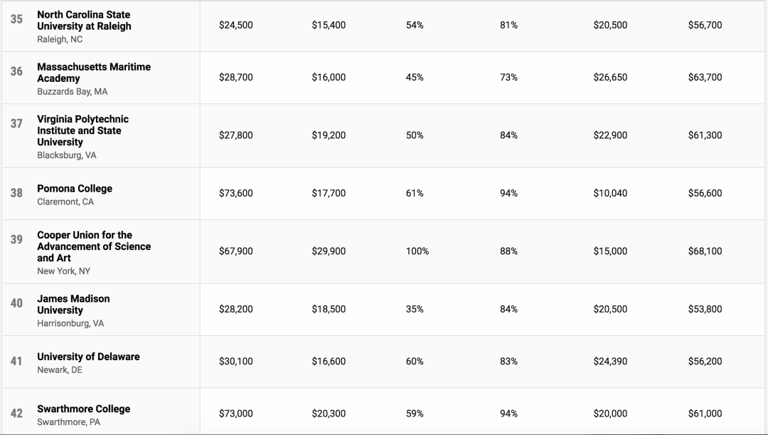Click University of Delaware's $24,390 cell
Viewport: 768px width, 435px height.
coord(610,361)
